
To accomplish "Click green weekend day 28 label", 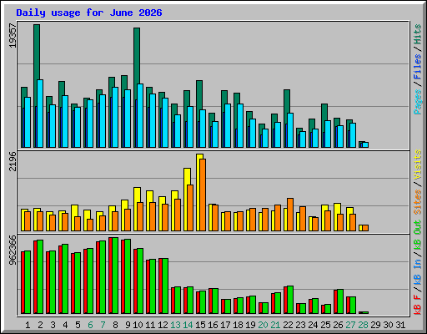I will tap(363, 325).
